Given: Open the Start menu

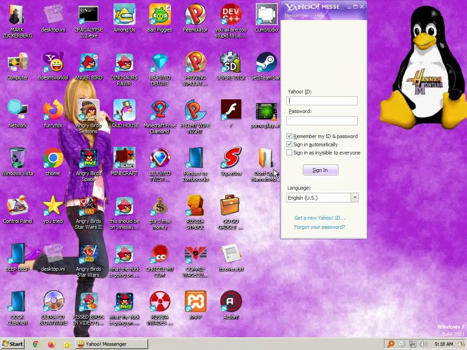Looking at the screenshot, I should 12,344.
